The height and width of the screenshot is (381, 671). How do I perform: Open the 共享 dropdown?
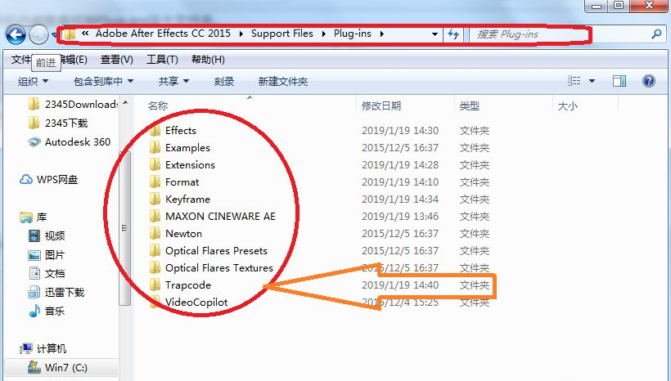coord(173,81)
